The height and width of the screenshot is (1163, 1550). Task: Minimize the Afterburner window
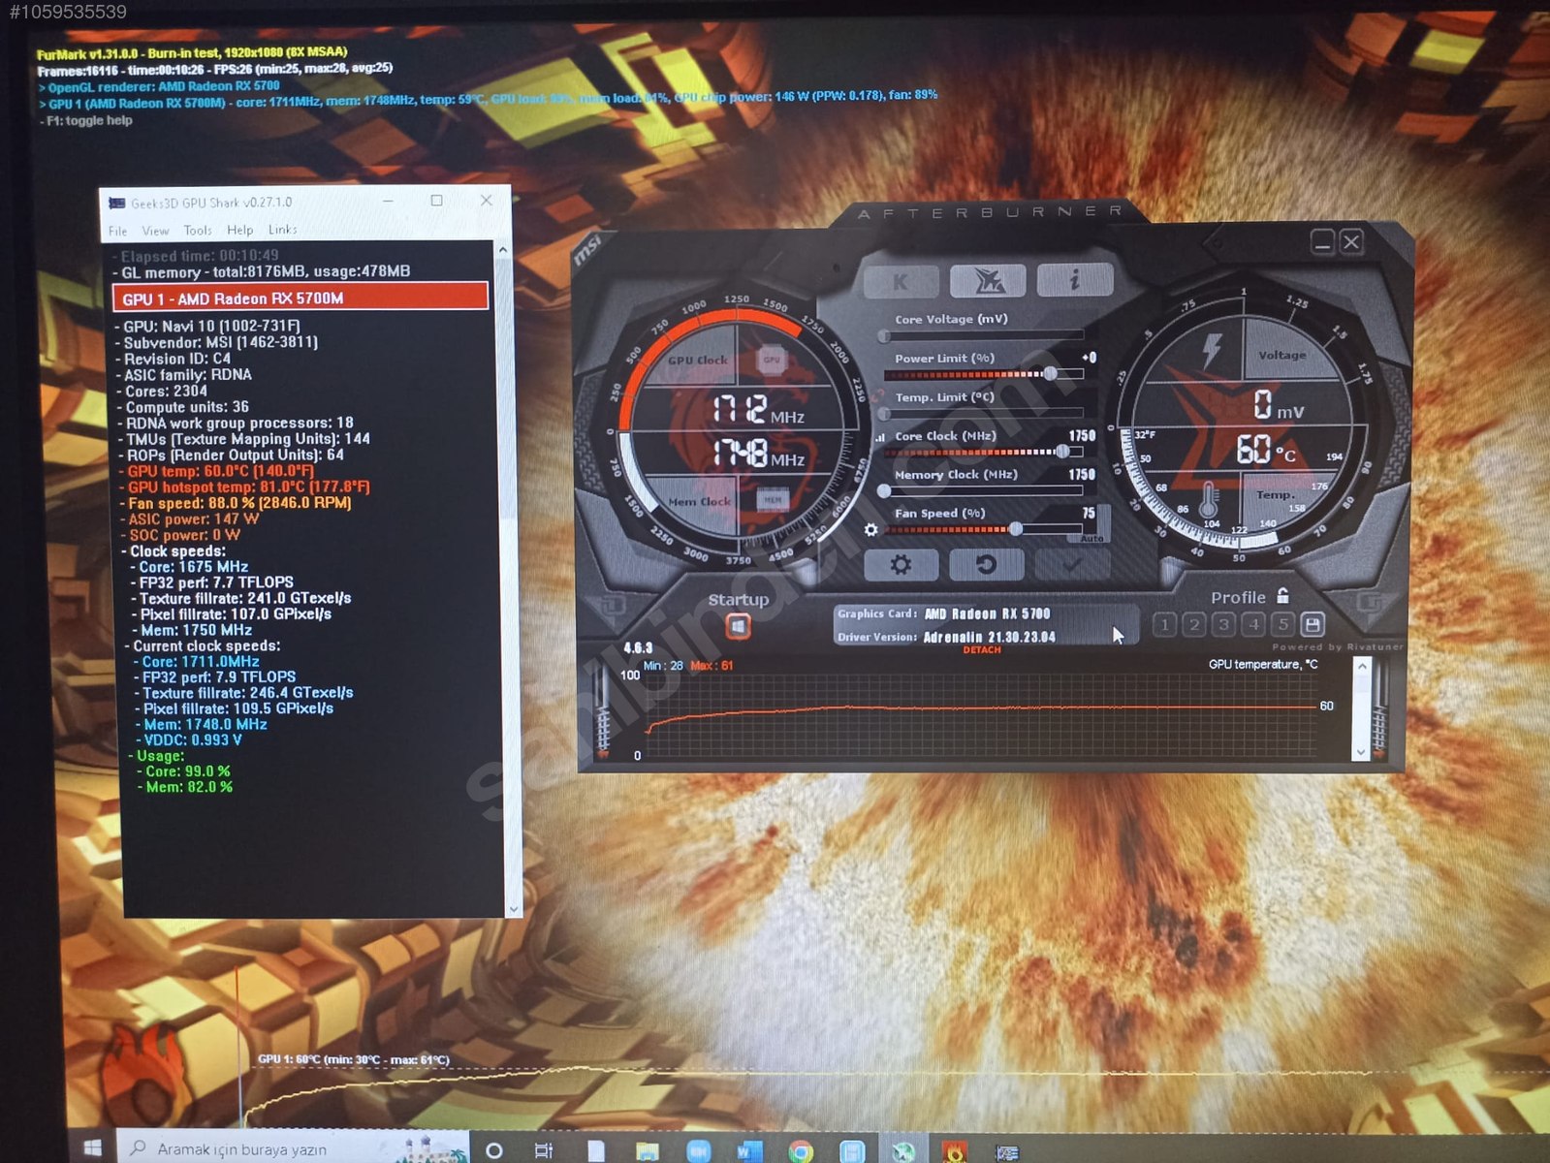coord(1322,242)
